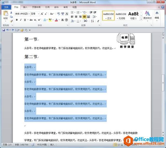
Task: Select the Format Painter brush
Action: tap(11, 21)
